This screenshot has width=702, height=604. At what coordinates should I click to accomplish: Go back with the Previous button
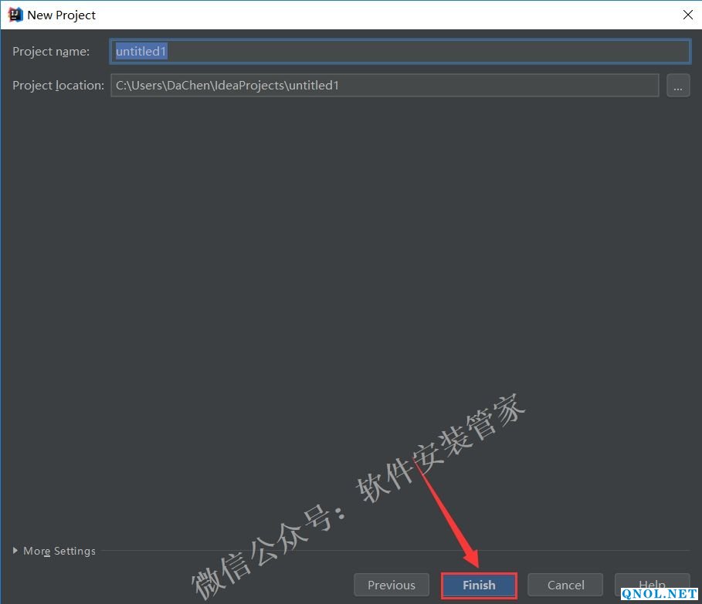pos(391,585)
